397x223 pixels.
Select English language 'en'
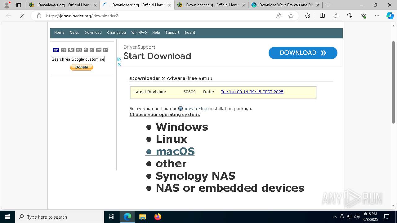(x=56, y=50)
